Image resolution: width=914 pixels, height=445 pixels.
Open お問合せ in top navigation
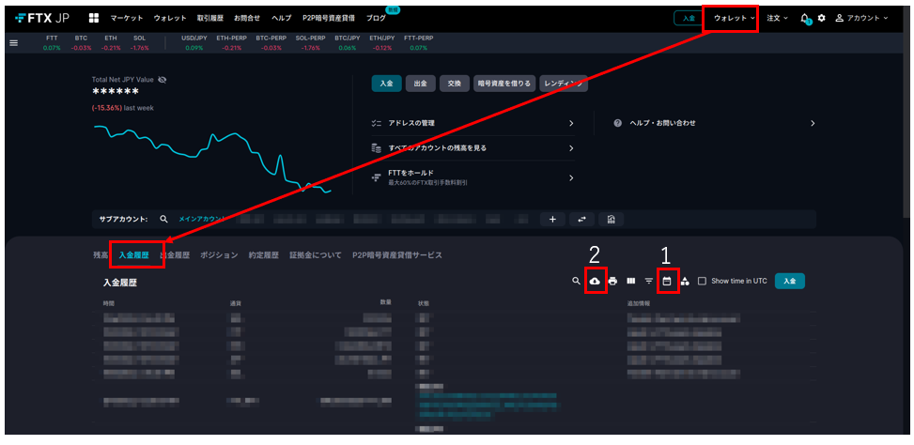coord(247,18)
